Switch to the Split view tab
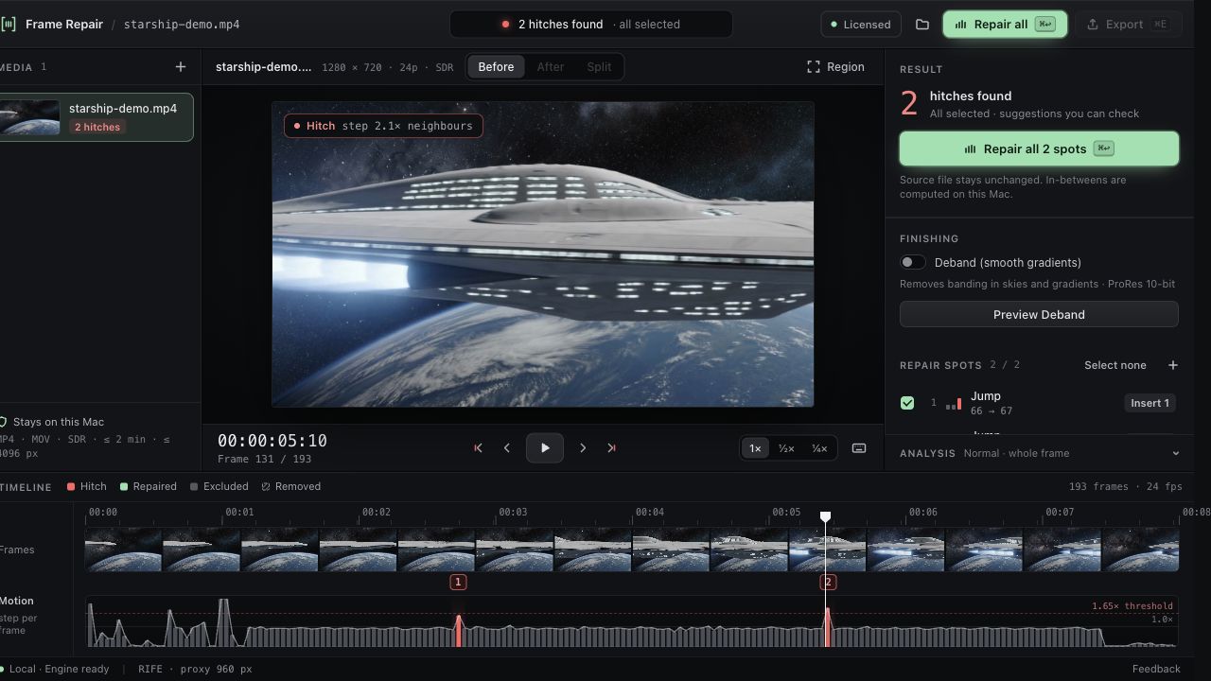The height and width of the screenshot is (681, 1211). click(599, 67)
